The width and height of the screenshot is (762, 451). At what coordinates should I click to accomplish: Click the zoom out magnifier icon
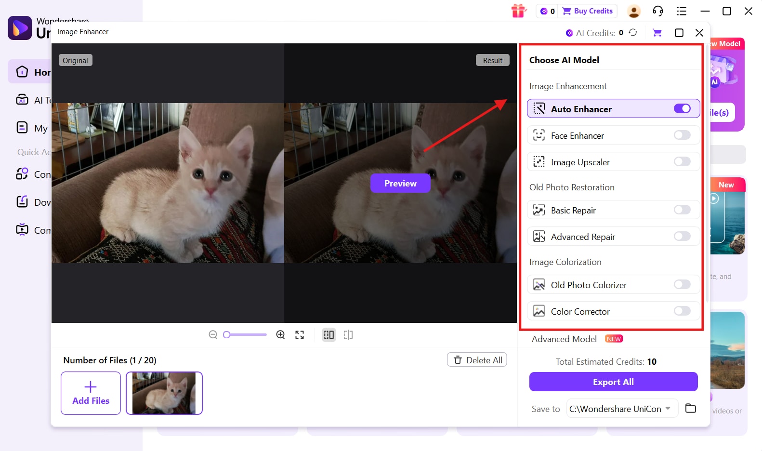point(213,335)
